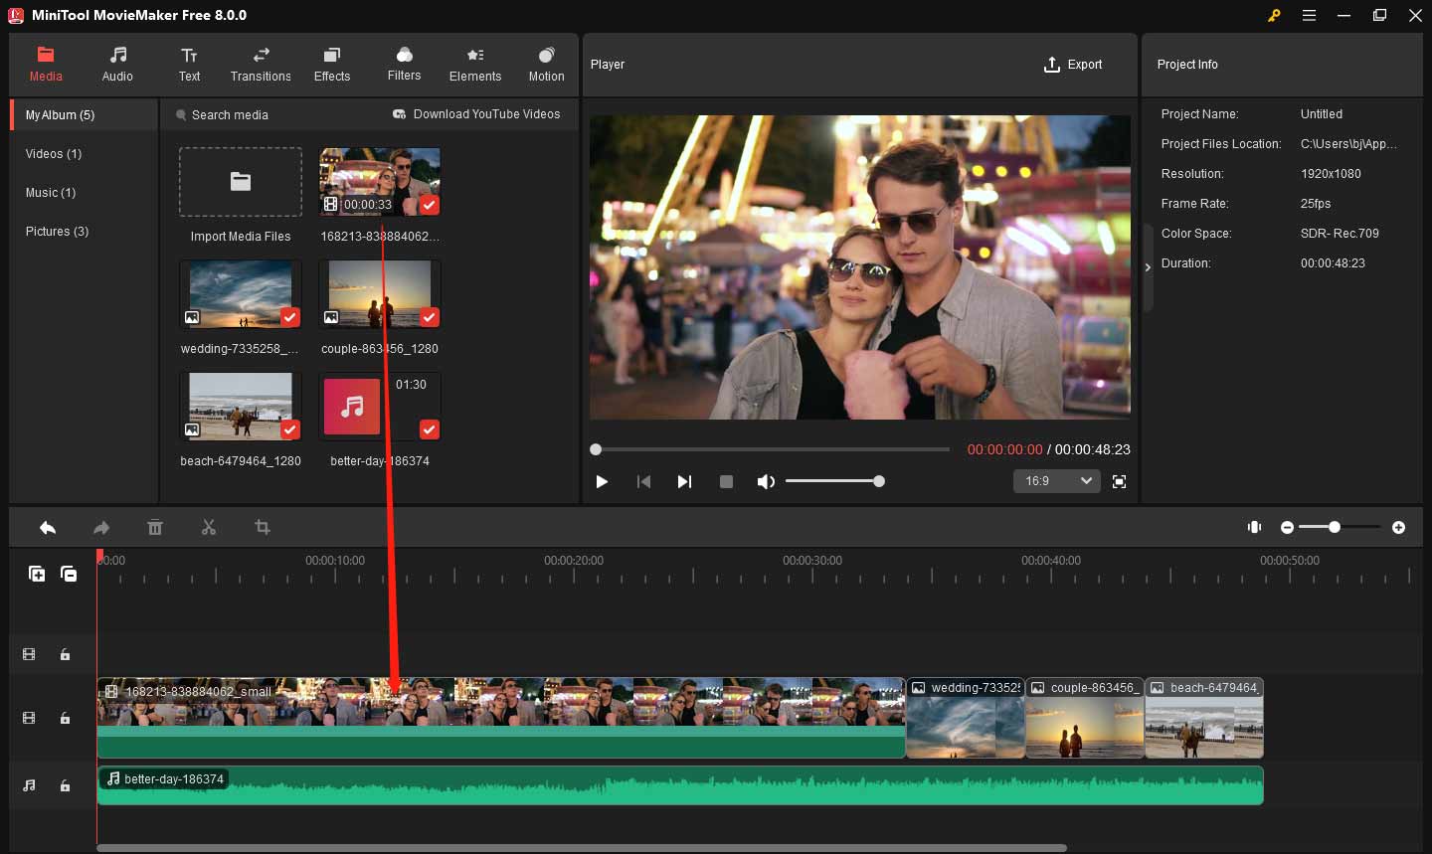Select the beach-6479464_1280 picture thumbnail
The image size is (1432, 854).
241,407
